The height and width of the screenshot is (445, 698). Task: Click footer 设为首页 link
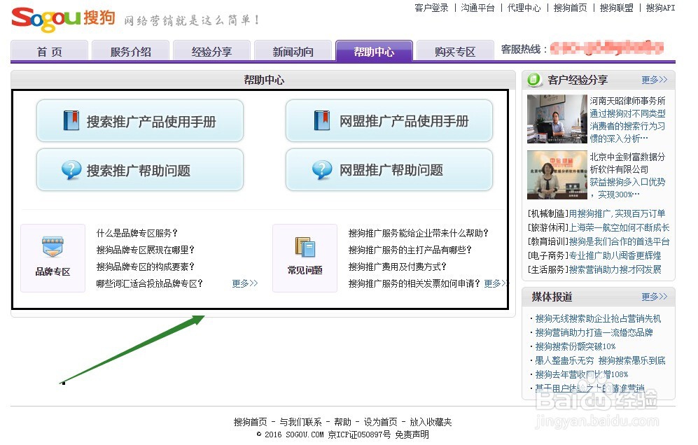(x=380, y=422)
